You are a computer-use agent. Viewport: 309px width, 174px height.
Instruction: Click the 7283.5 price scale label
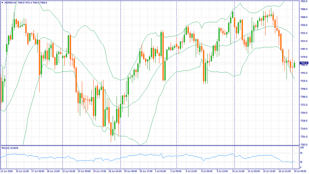tap(304, 145)
